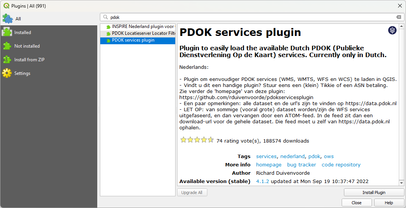Click the QGIS logo in title bar
The height and width of the screenshot is (208, 406).
tap(6, 6)
